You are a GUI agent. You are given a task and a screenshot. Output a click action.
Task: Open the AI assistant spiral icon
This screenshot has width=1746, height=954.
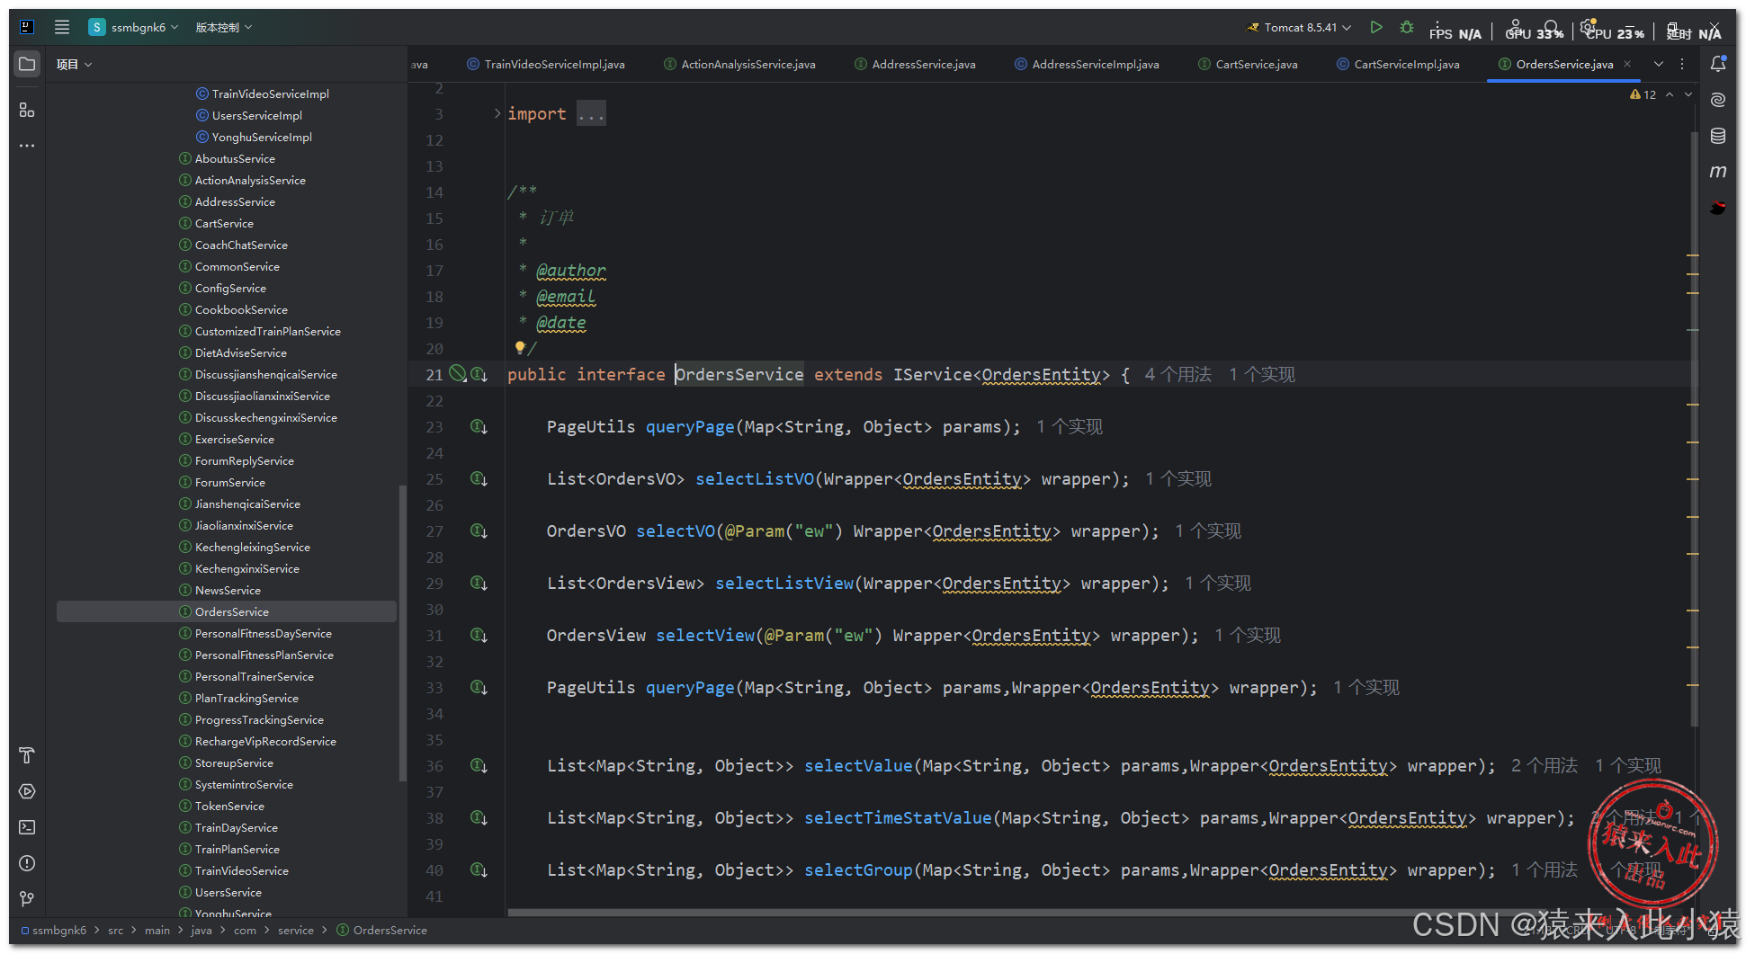click(1718, 100)
